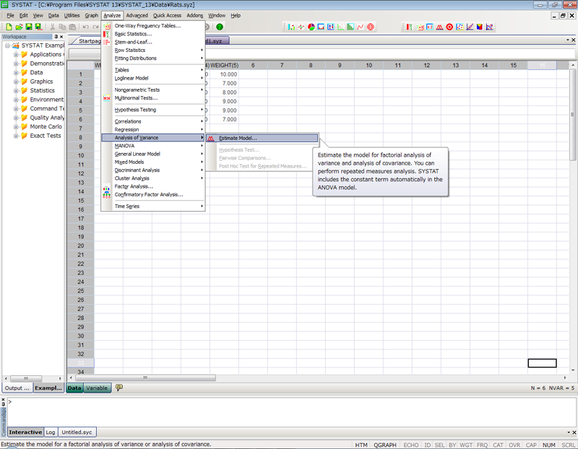Click the Open folder toolbar icon
Image resolution: width=578 pixels, height=449 pixels.
[x=19, y=27]
